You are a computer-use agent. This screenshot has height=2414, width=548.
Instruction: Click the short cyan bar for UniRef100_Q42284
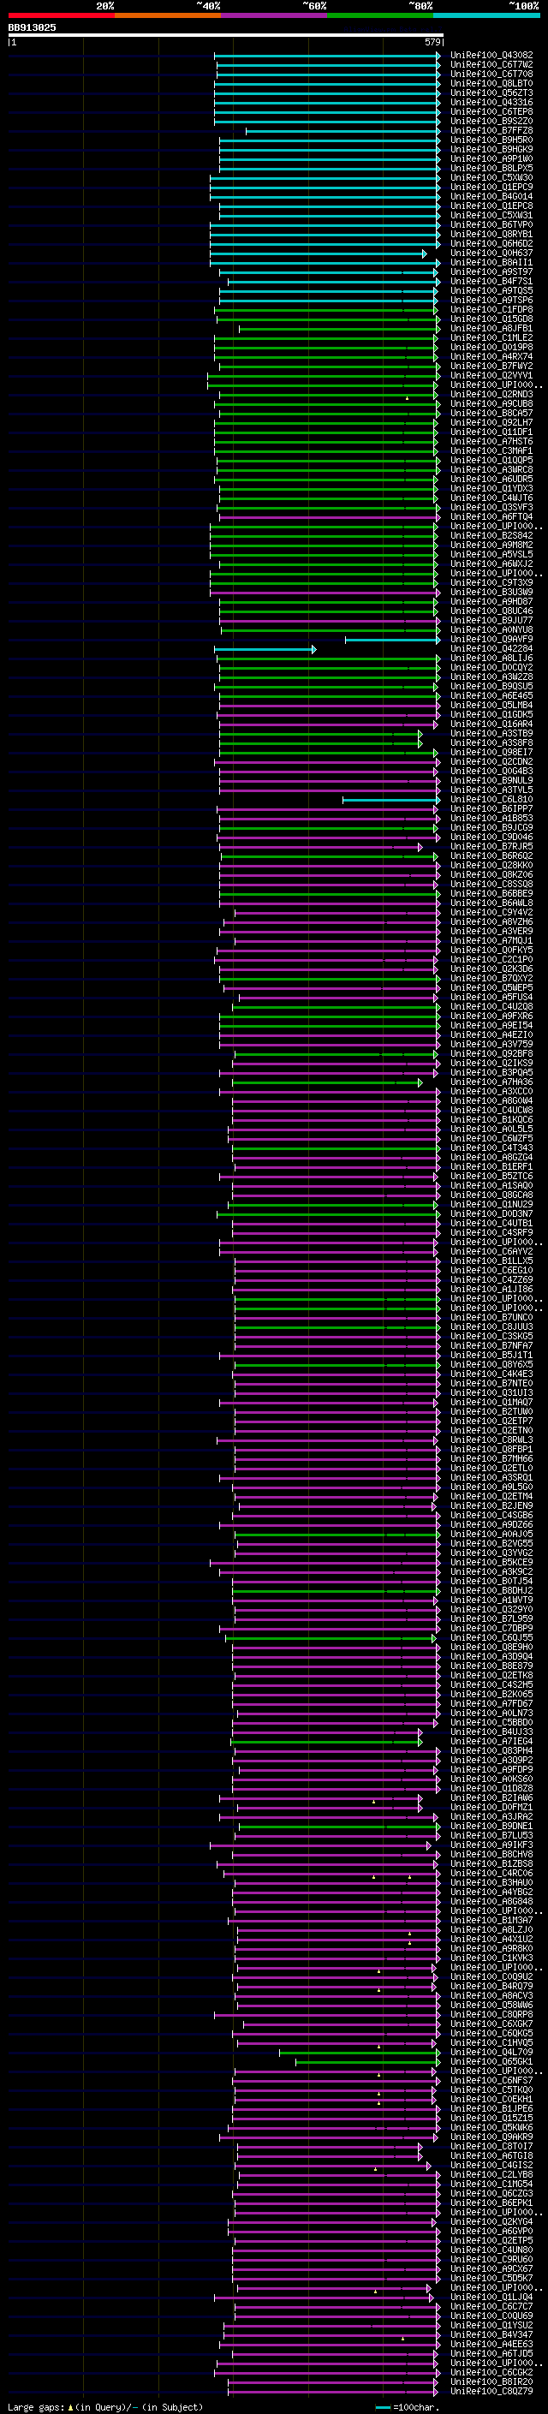pyautogui.click(x=265, y=649)
